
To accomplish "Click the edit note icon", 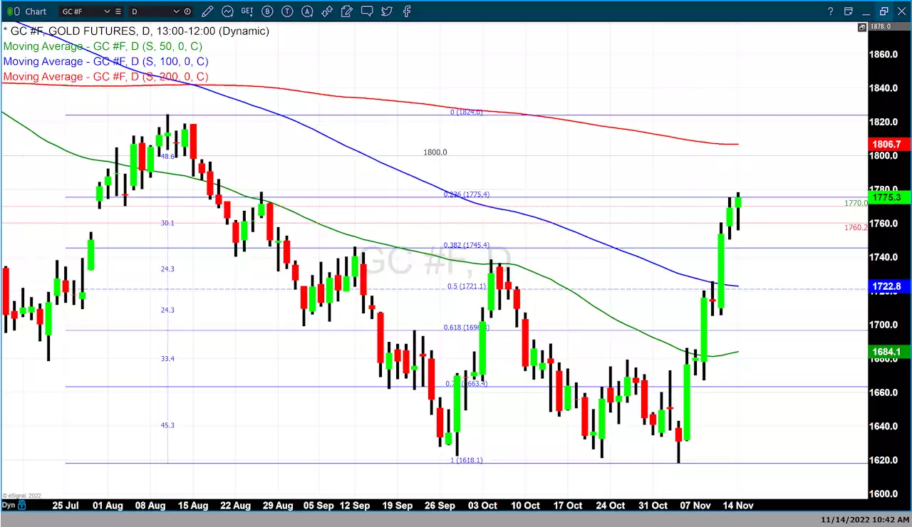I will (x=347, y=11).
